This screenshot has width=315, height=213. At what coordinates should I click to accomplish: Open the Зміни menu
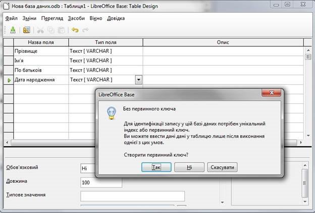click(x=29, y=19)
